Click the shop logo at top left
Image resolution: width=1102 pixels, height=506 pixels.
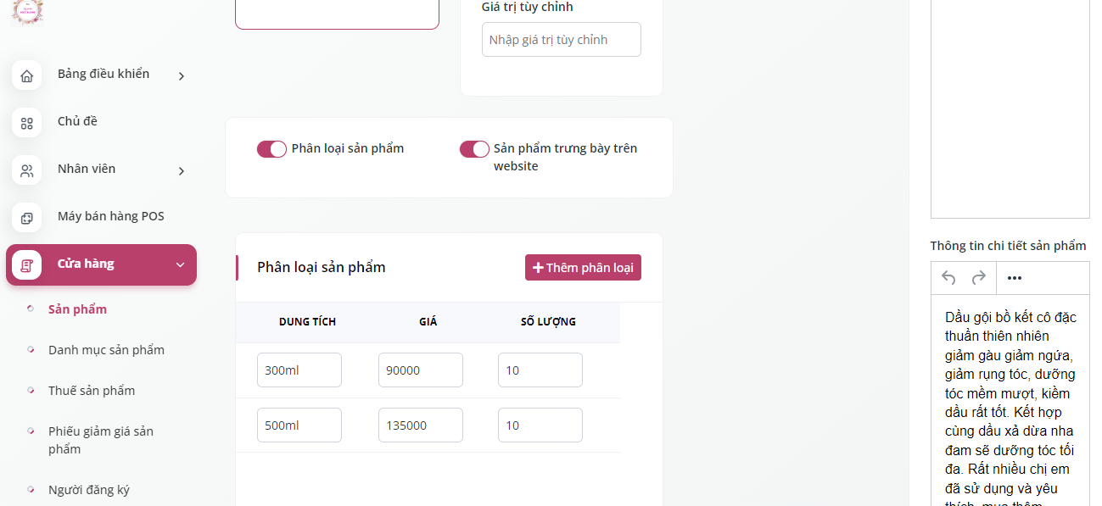pyautogui.click(x=26, y=12)
